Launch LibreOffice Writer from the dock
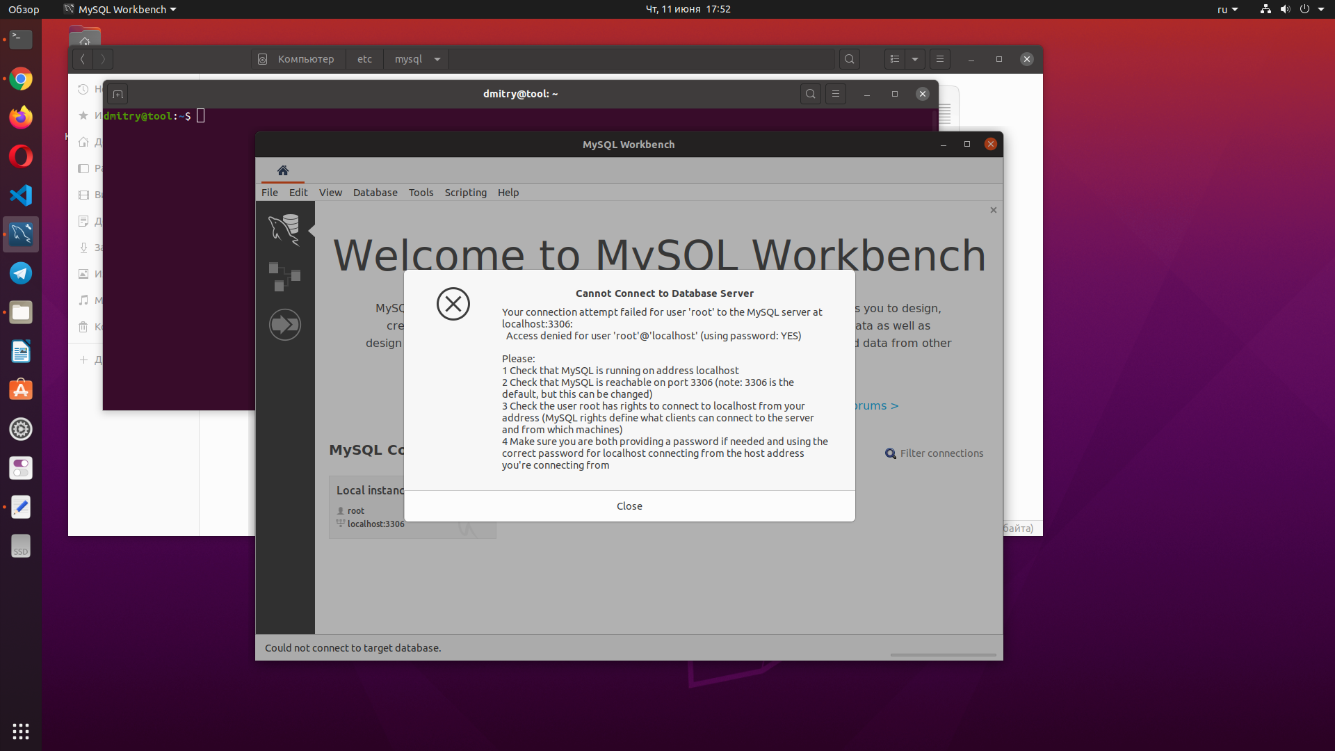This screenshot has width=1335, height=751. point(21,351)
